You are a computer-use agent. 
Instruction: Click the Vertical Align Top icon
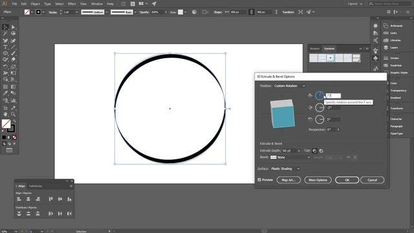50,199
